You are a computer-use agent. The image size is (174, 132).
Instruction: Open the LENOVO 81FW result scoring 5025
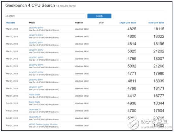point(36,50)
